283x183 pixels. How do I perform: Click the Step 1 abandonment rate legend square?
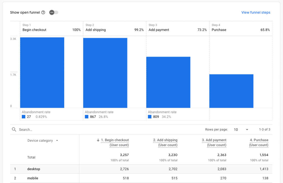[x=23, y=117]
